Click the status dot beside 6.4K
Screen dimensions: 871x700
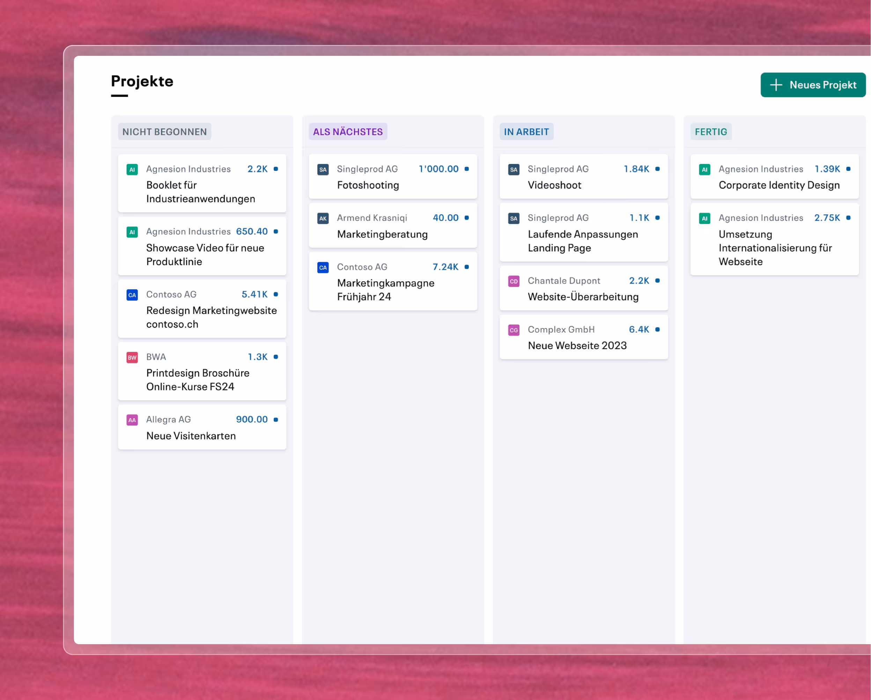(657, 330)
